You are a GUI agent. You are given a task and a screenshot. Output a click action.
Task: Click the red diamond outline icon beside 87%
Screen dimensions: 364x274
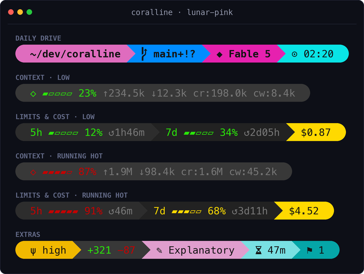tap(33, 172)
